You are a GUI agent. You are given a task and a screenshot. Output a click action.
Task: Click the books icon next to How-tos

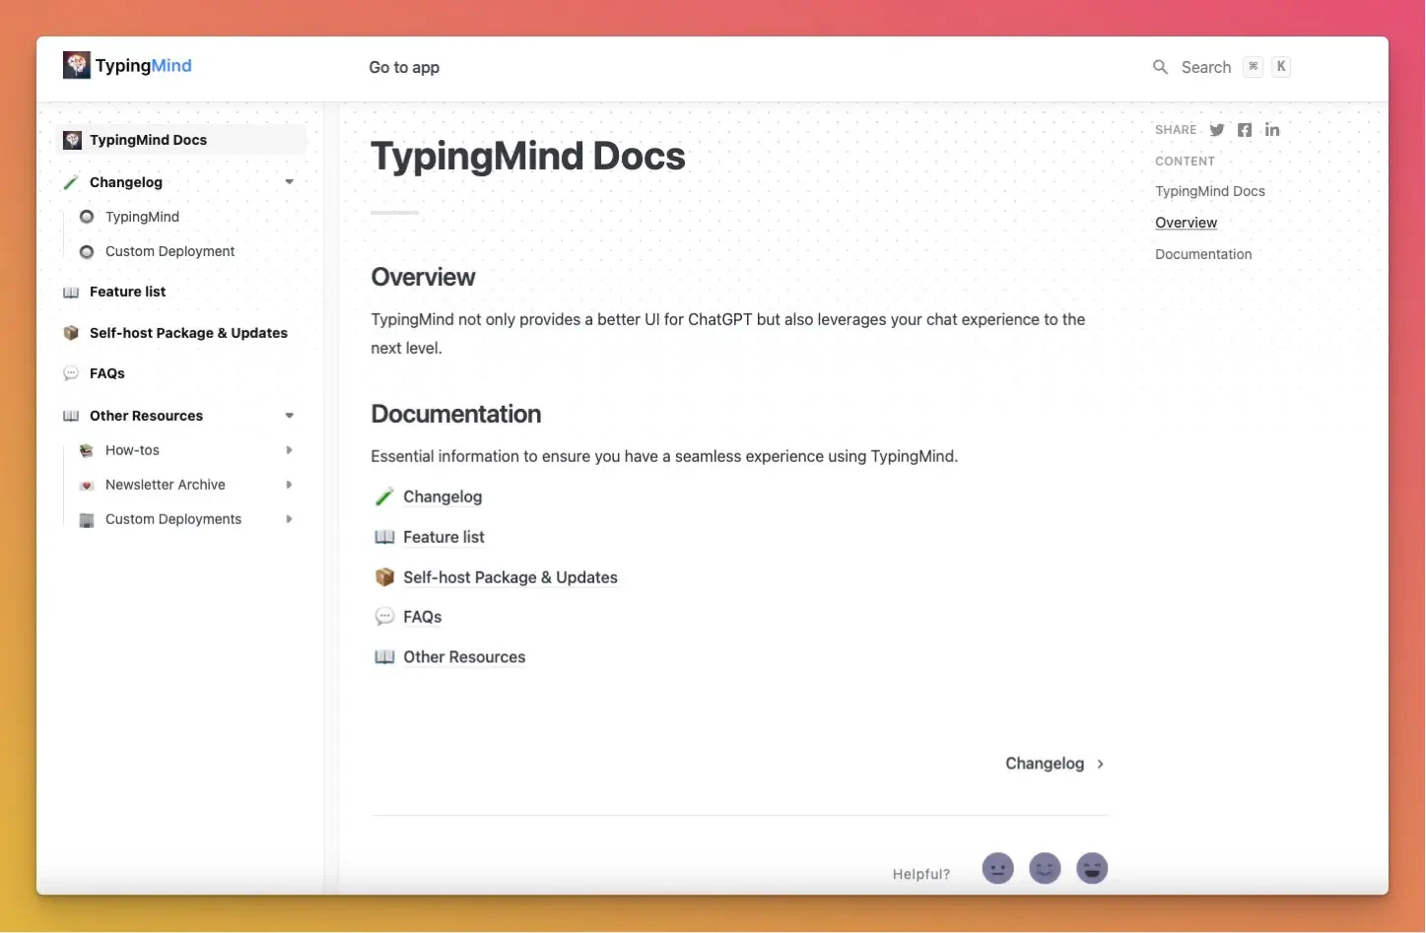[87, 450]
